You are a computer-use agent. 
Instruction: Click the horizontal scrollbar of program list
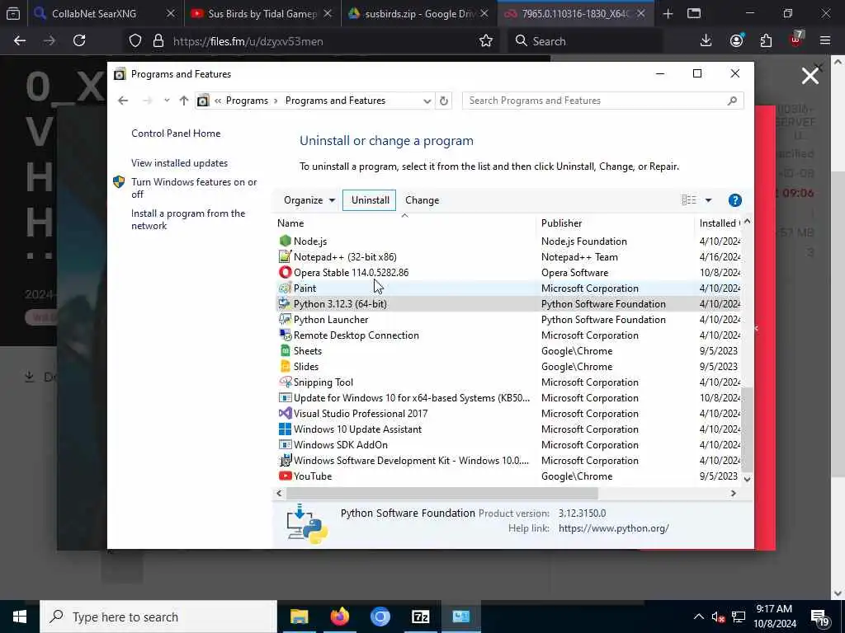pyautogui.click(x=442, y=493)
